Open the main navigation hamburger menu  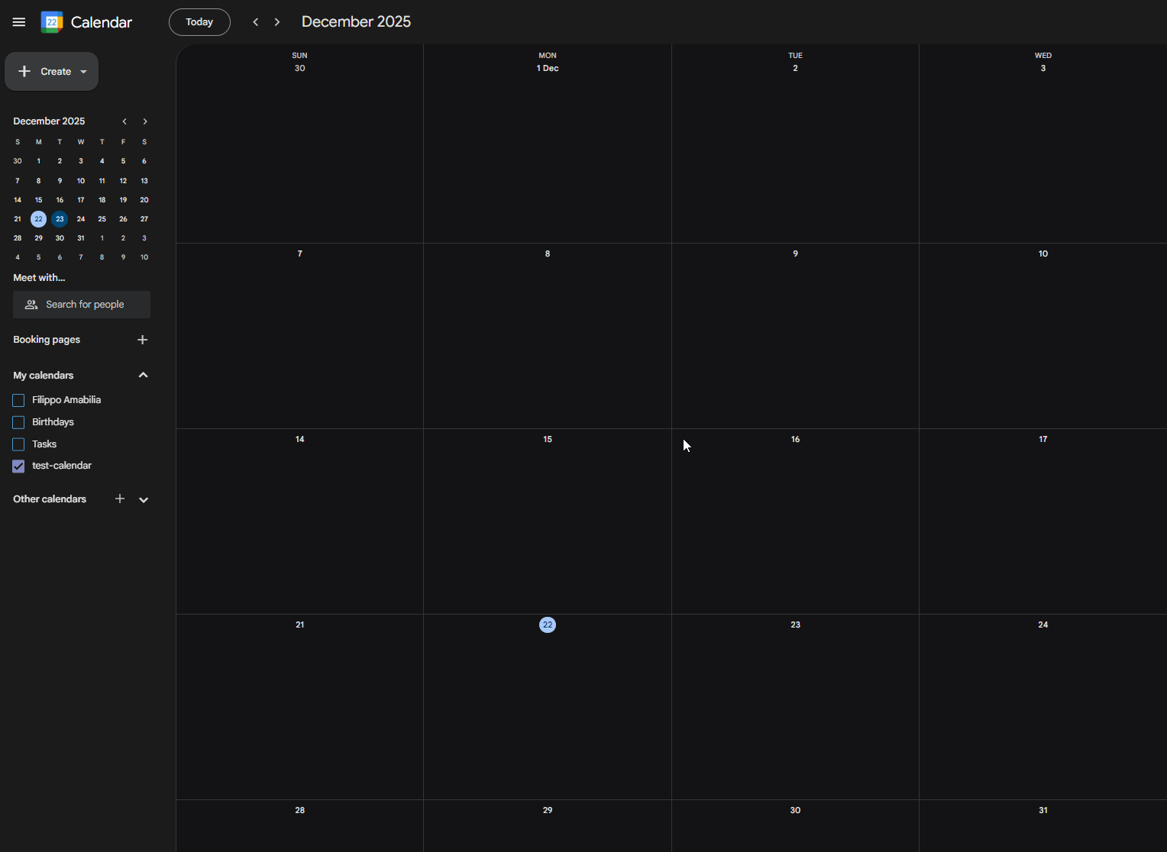click(18, 21)
